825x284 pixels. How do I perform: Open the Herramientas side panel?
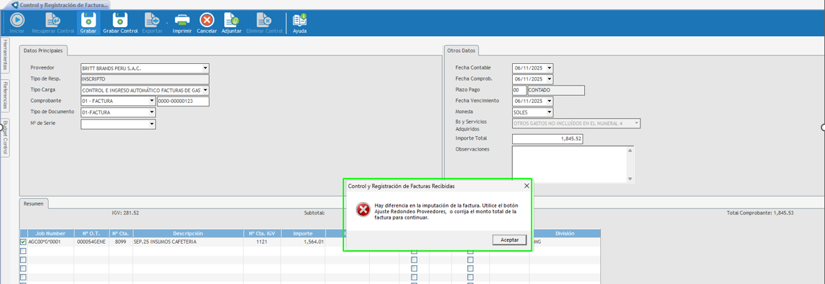point(5,55)
